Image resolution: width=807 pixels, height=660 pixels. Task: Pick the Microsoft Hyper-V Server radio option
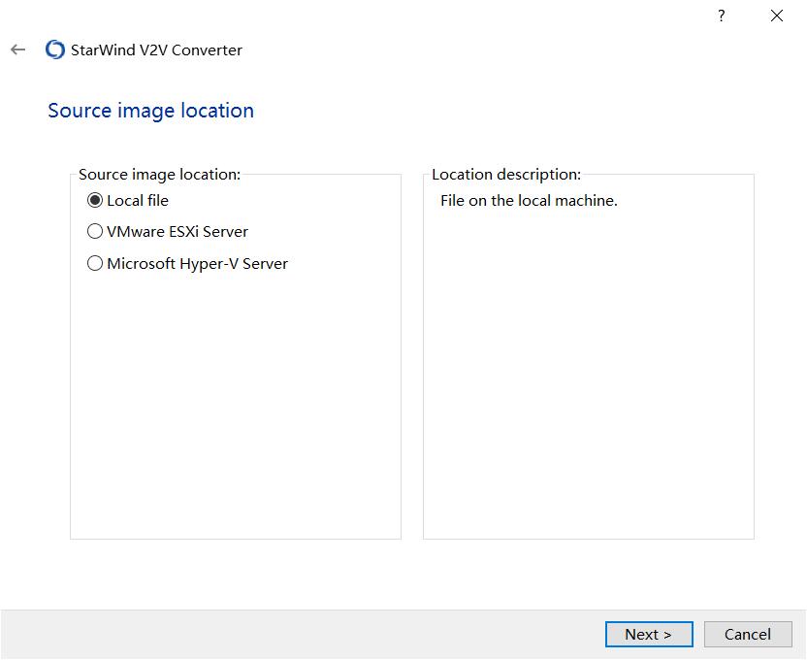95,263
